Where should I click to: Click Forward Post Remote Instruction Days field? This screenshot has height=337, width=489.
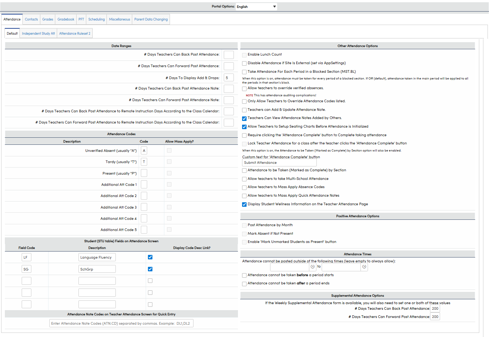229,122
